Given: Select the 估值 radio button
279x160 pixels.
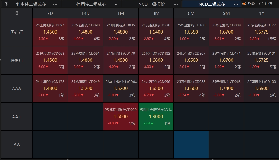Looking at the screenshot, I should point(261,4).
